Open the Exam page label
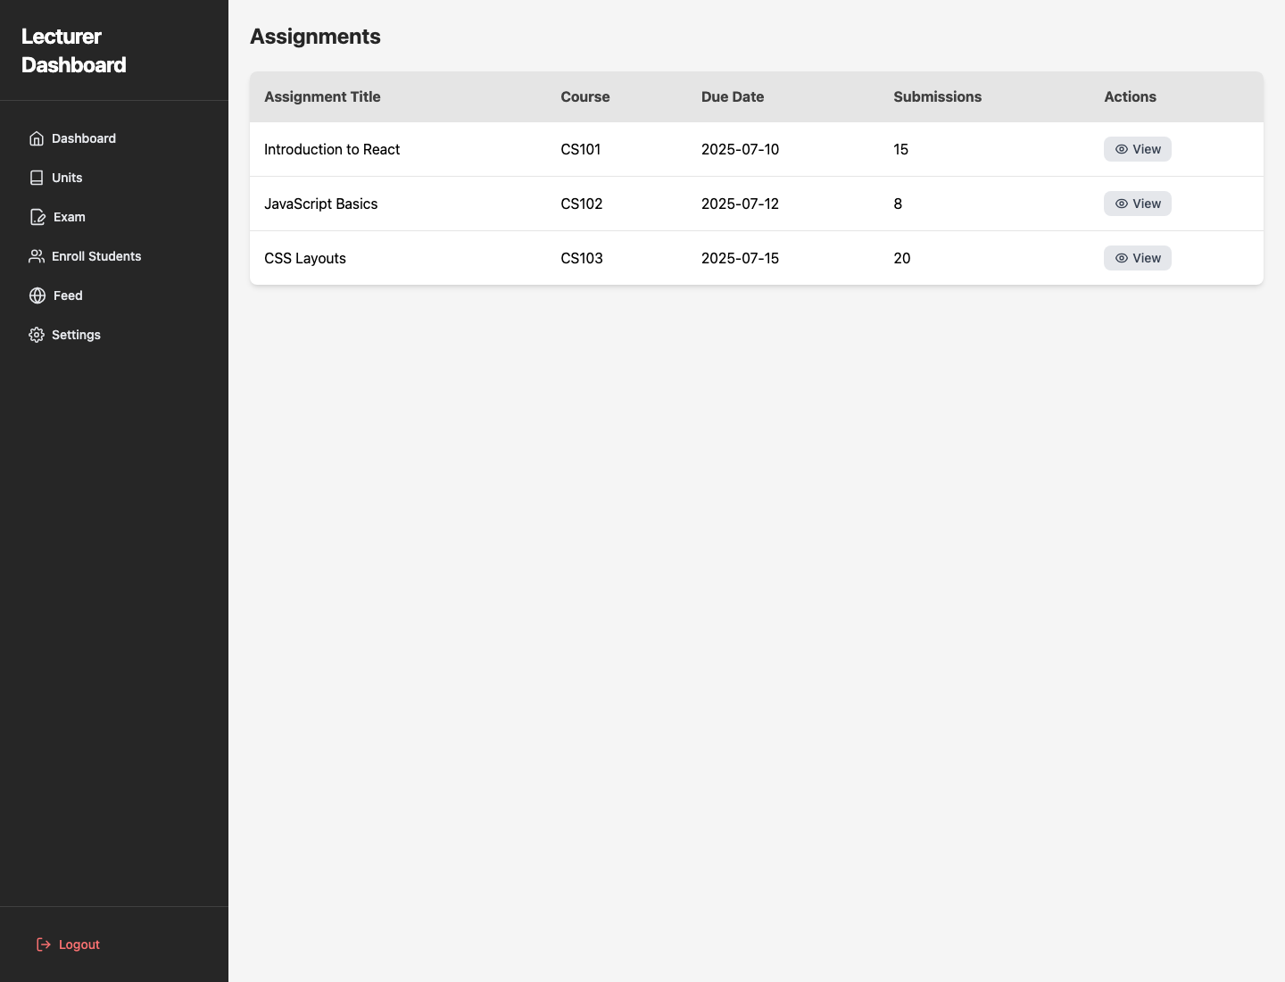This screenshot has width=1285, height=982. (x=70, y=217)
